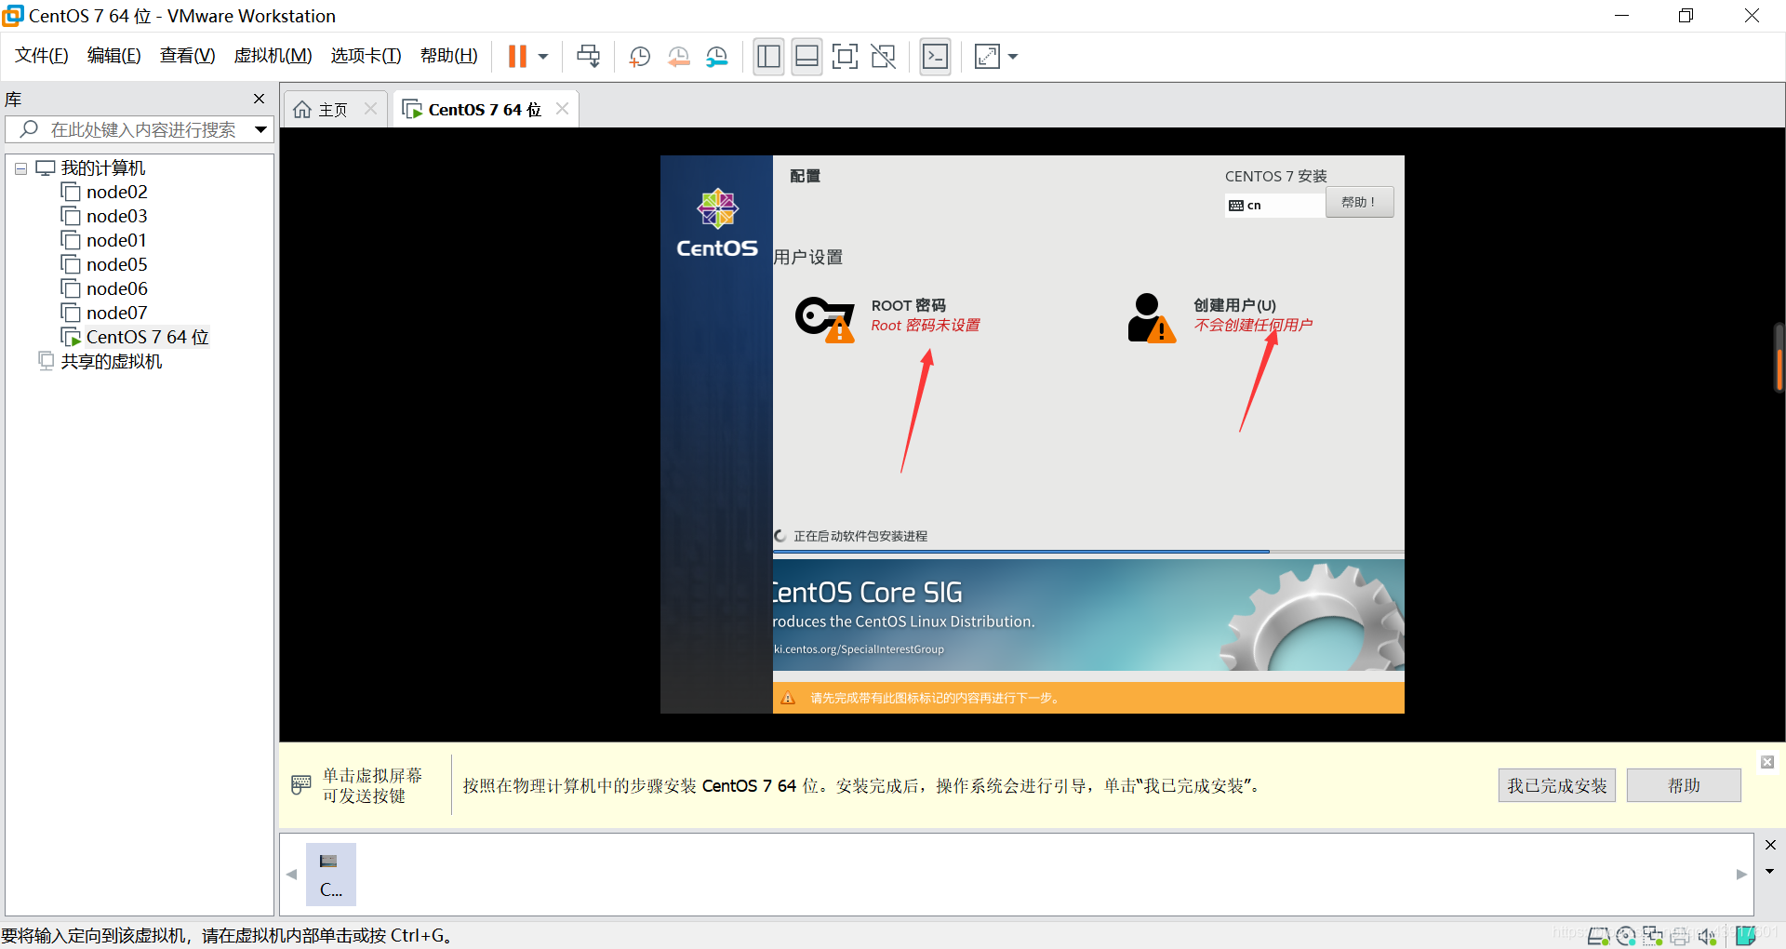Screen dimensions: 1786x949
Task: Close the yellow install hint bar
Action: click(1767, 763)
